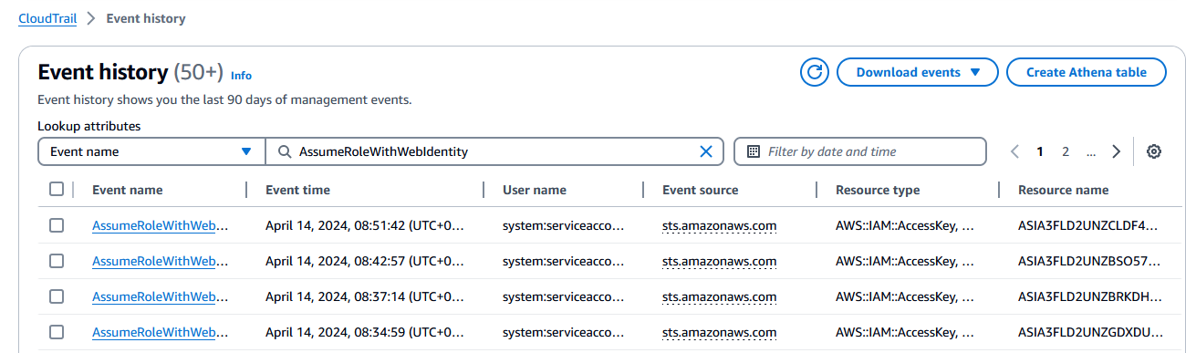Click user name in the 08:42:57 row
This screenshot has width=1196, height=353.
point(564,261)
